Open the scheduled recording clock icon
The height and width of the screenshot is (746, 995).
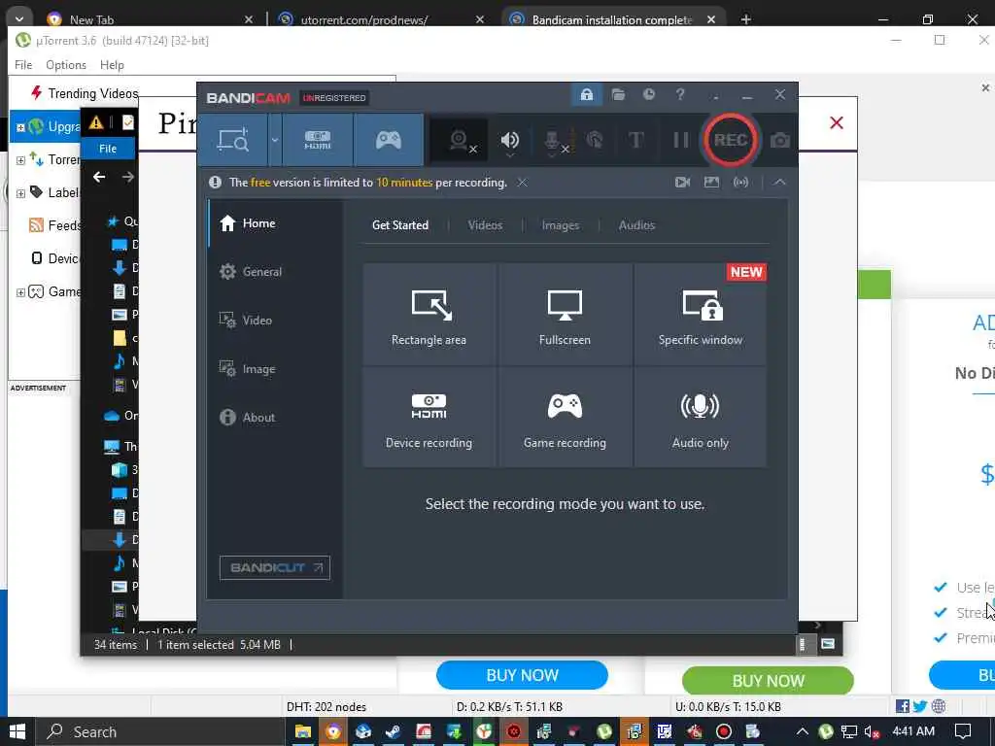point(648,94)
